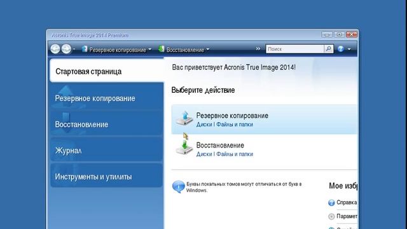The image size is (407, 229).
Task: Open Журнал in the sidebar
Action: (107, 150)
